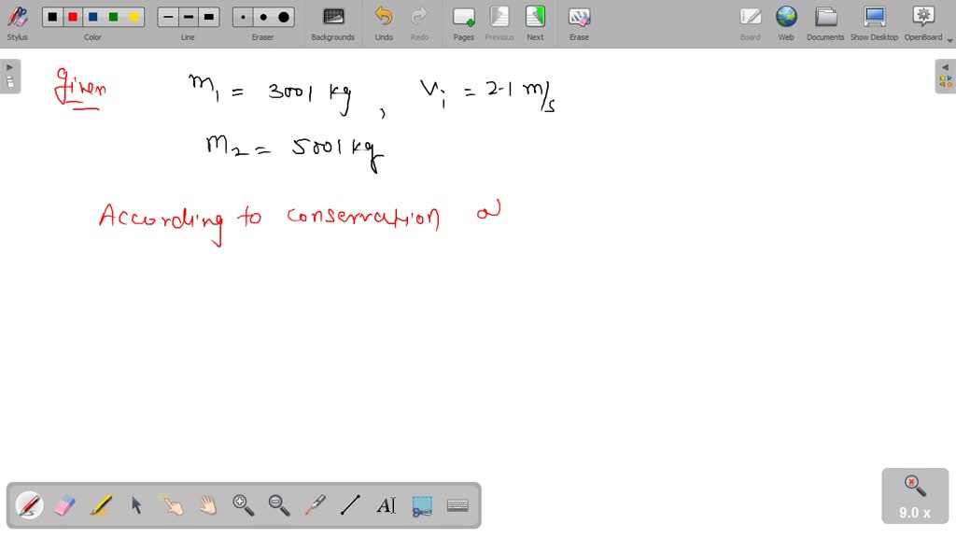This screenshot has width=956, height=538.
Task: Select the Zoom in tool
Action: pos(244,505)
